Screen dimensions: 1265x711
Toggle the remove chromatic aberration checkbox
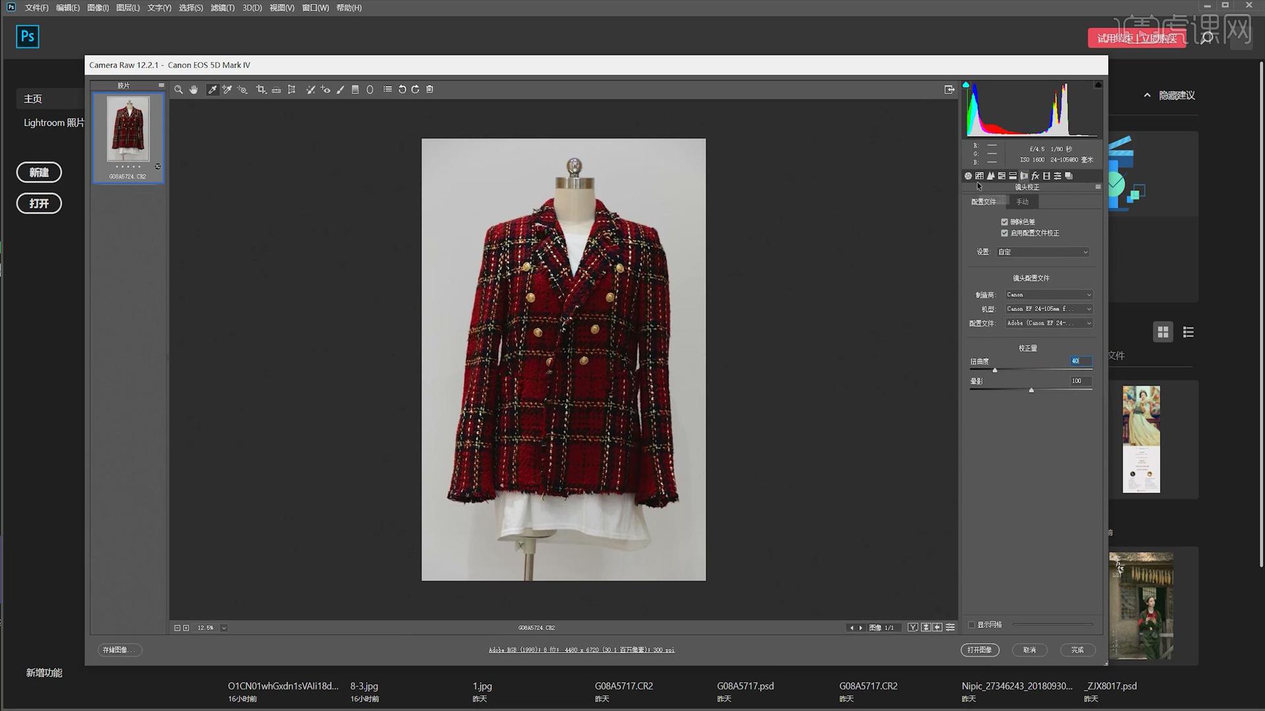pos(1005,222)
